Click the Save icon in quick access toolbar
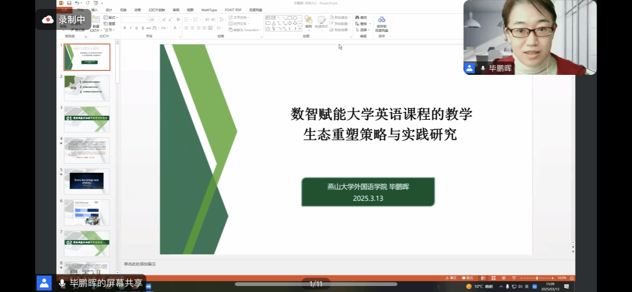632x292 pixels. 68,3
